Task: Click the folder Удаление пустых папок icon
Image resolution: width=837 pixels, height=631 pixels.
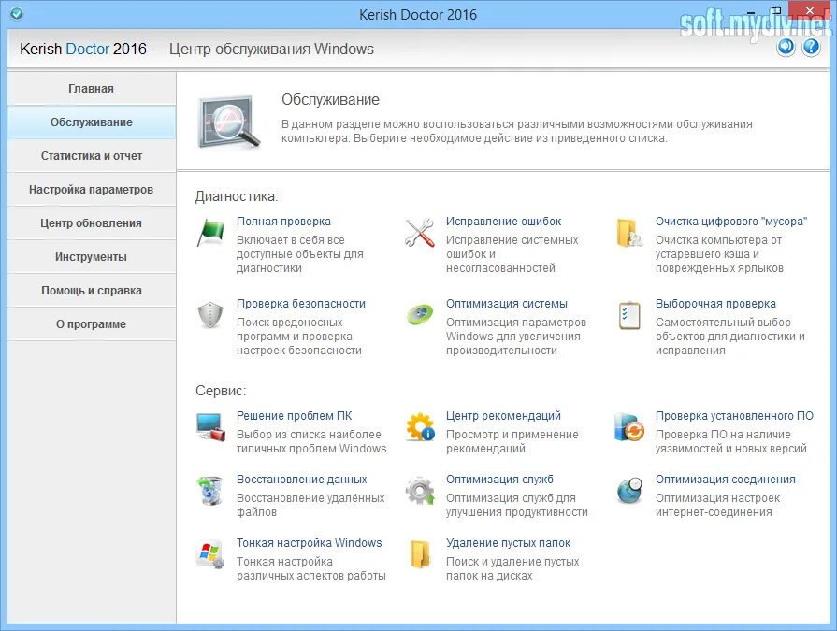Action: pos(420,553)
